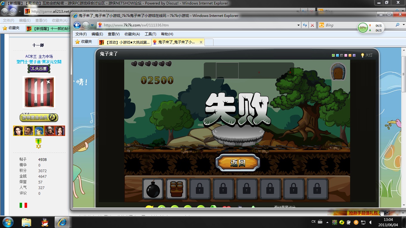This screenshot has width=406, height=228.
Task: Click the green ribbon star medal
Action: pos(38,143)
